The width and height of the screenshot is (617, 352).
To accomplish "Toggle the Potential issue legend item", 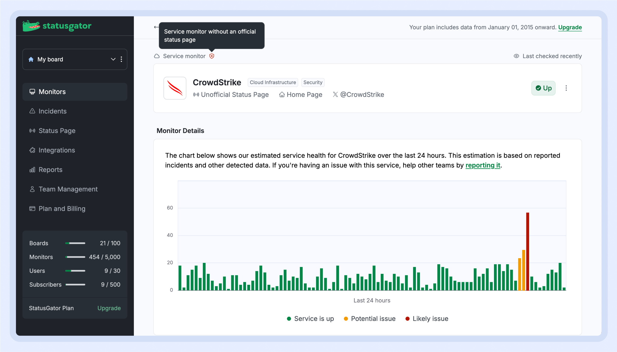I will click(370, 319).
